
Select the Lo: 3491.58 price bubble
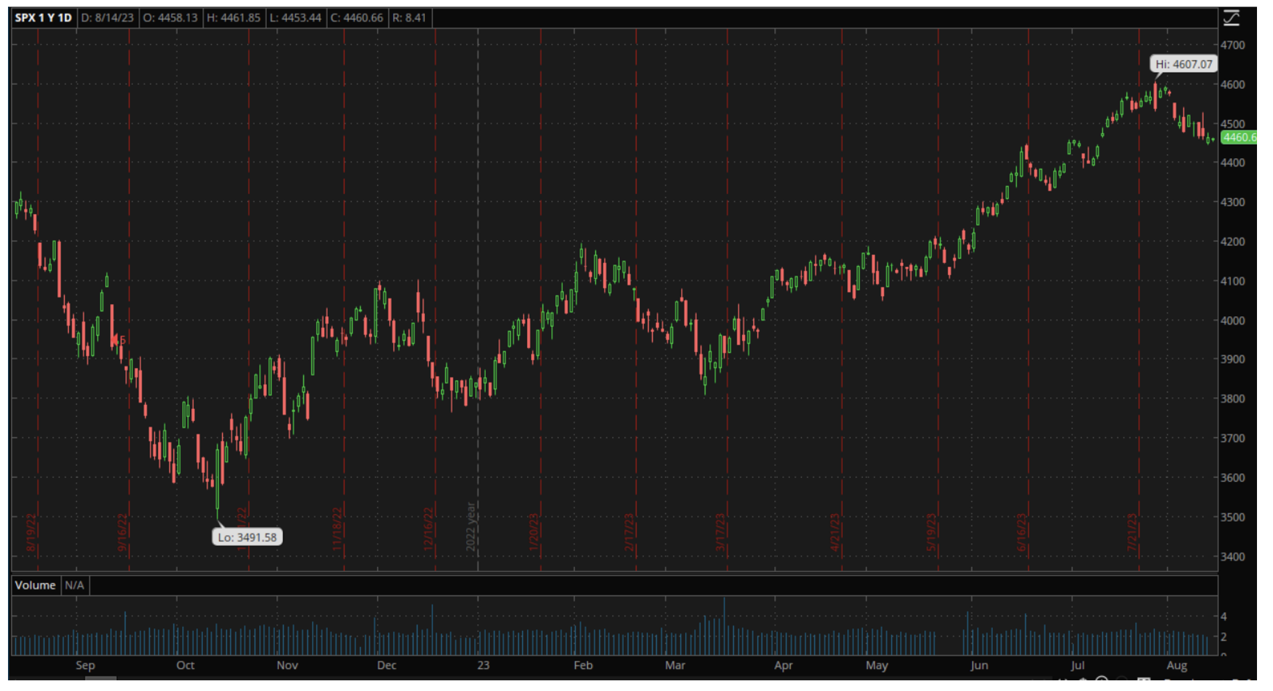(x=248, y=537)
